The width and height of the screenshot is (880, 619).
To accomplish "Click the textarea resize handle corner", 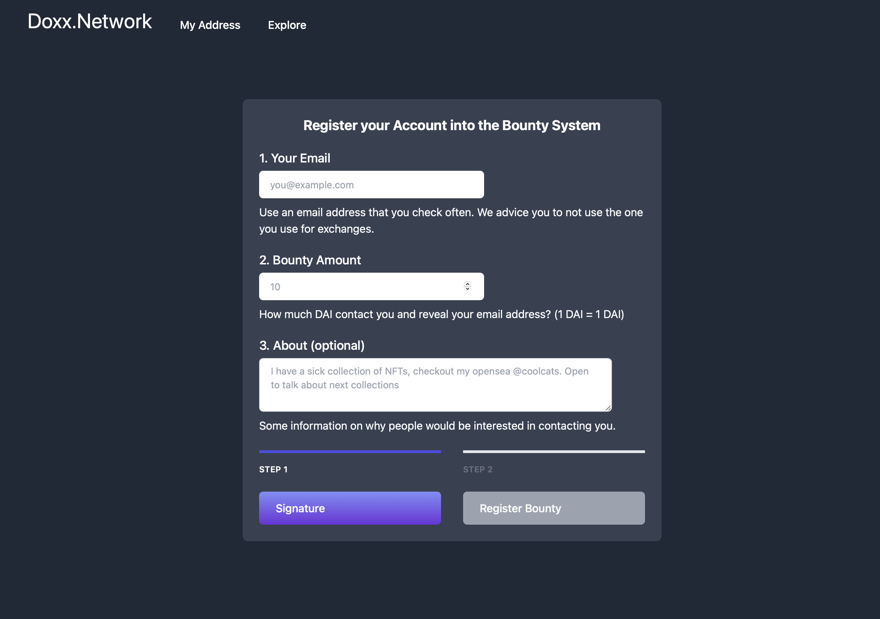I will pos(608,408).
